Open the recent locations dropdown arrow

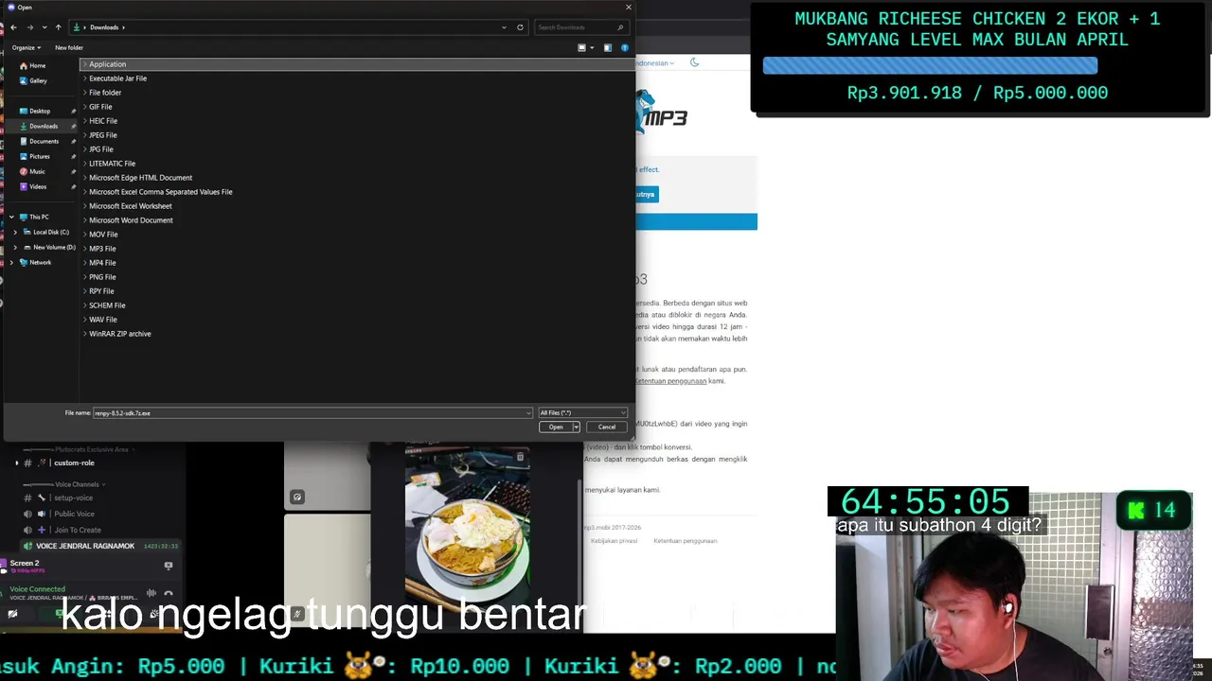pos(44,27)
